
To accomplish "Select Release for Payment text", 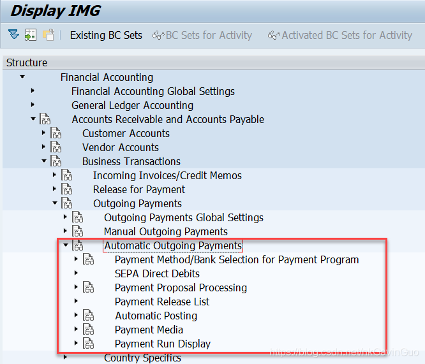I will coord(139,189).
